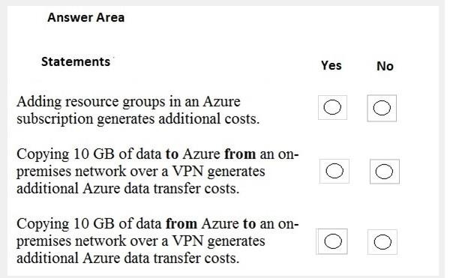
Task: Click 'VPN' in the second statement
Action: 187,172
